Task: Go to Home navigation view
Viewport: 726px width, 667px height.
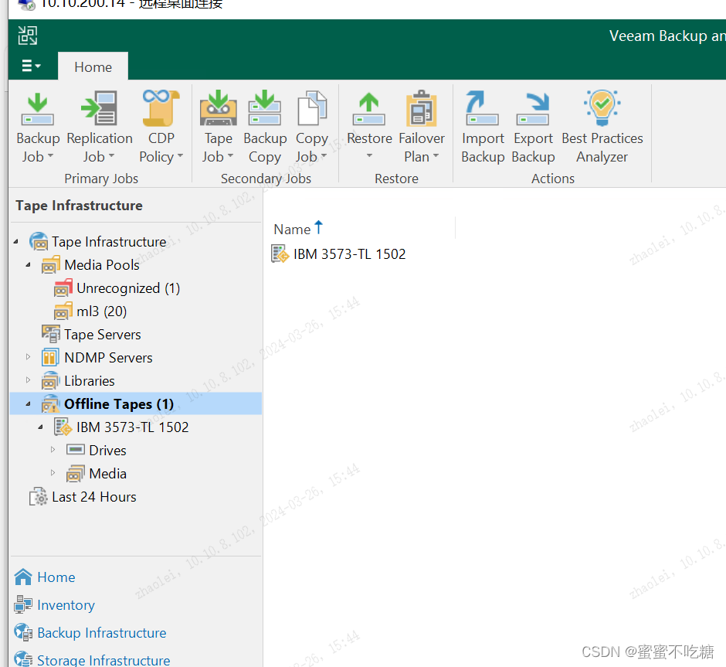Action: tap(56, 577)
